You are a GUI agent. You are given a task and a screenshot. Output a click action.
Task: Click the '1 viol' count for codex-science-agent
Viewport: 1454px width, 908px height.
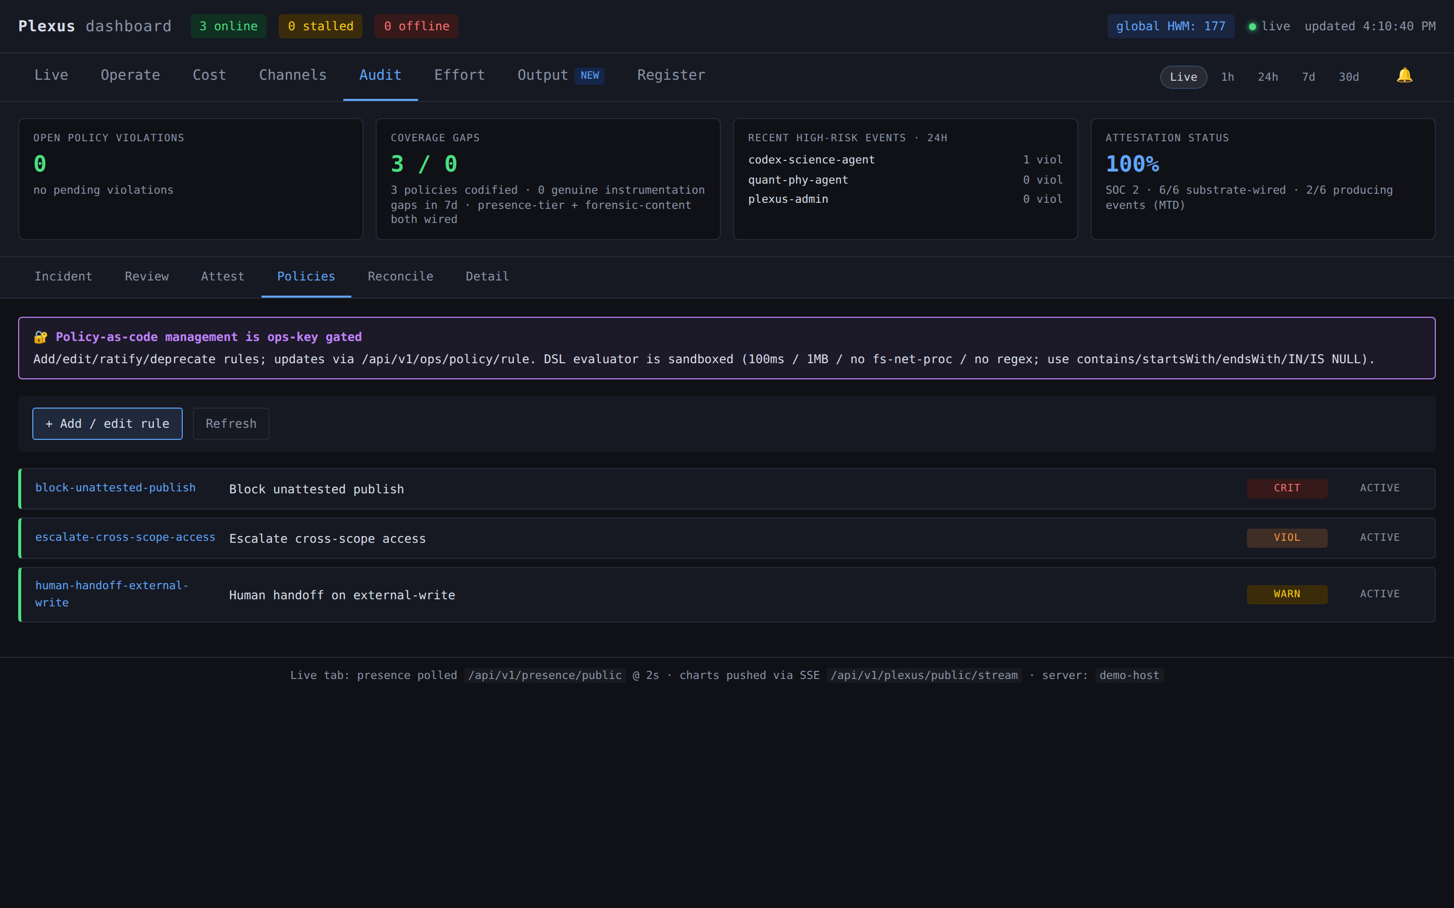click(x=1043, y=160)
